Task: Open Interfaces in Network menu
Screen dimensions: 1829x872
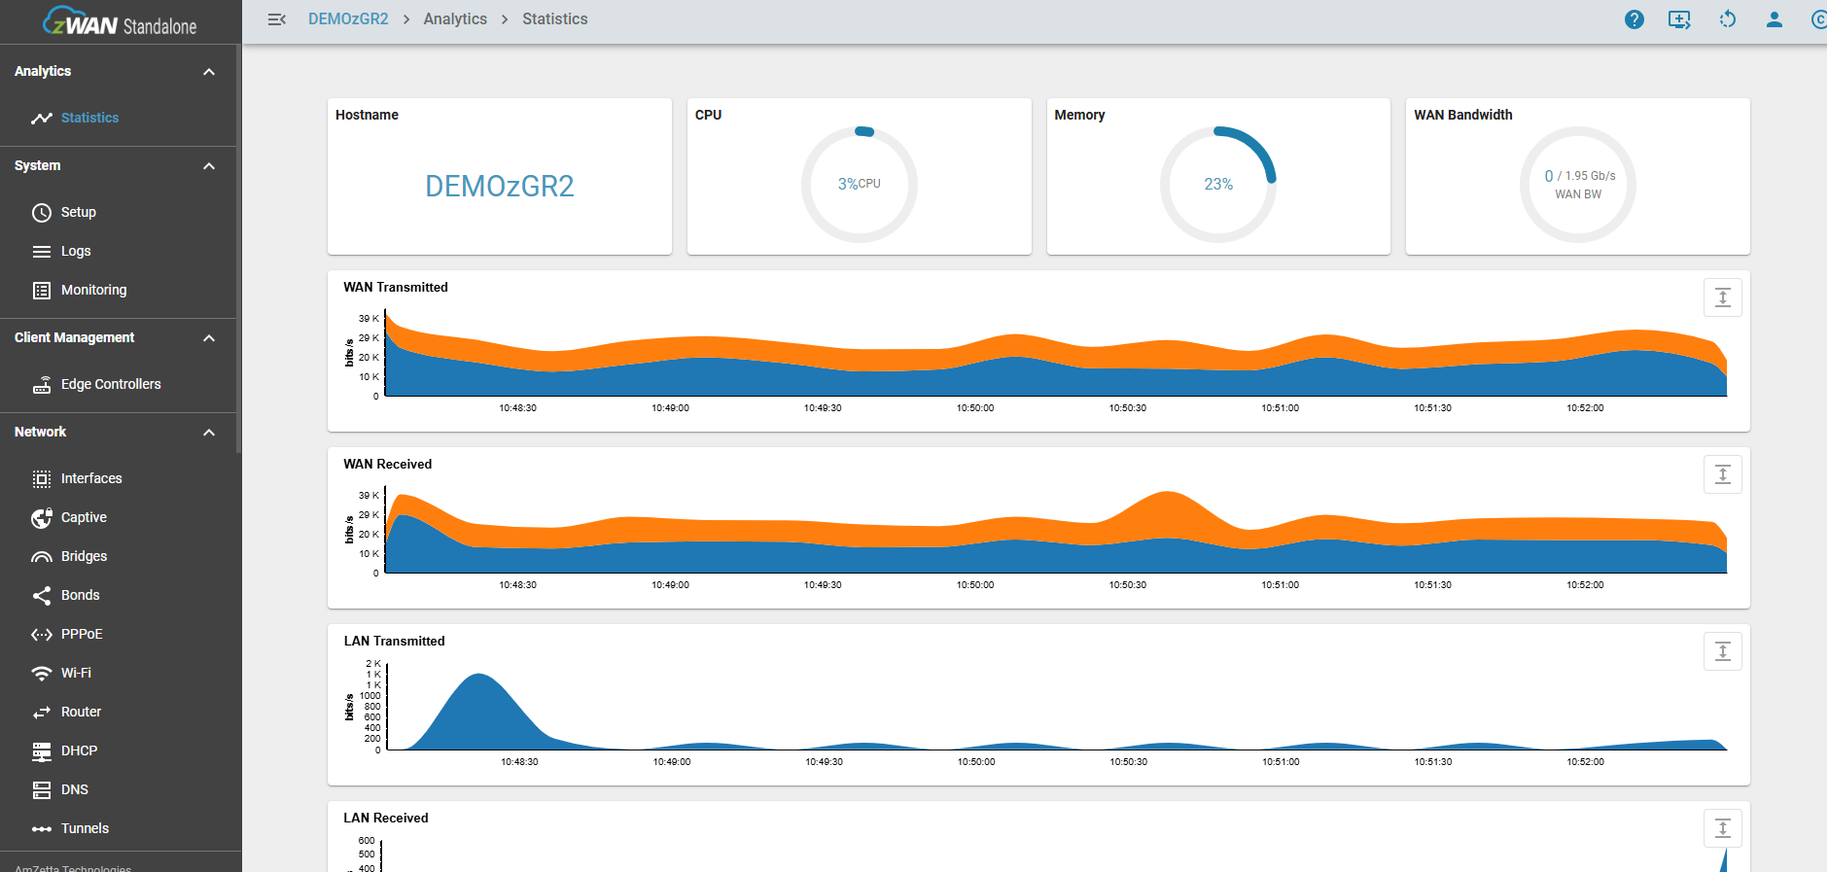Action: click(x=91, y=478)
